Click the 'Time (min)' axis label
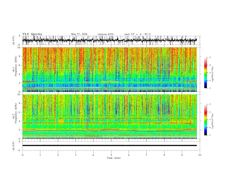This screenshot has height=174, width=225. [114, 158]
